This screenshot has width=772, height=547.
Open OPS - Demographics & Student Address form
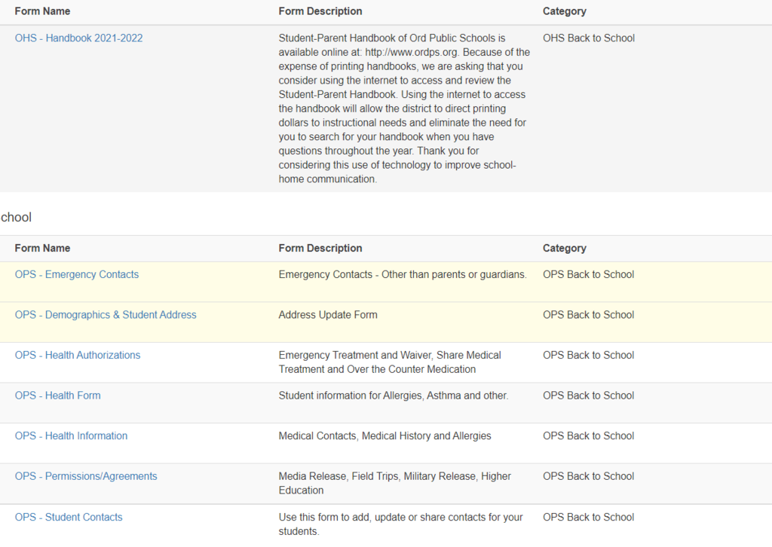(106, 315)
